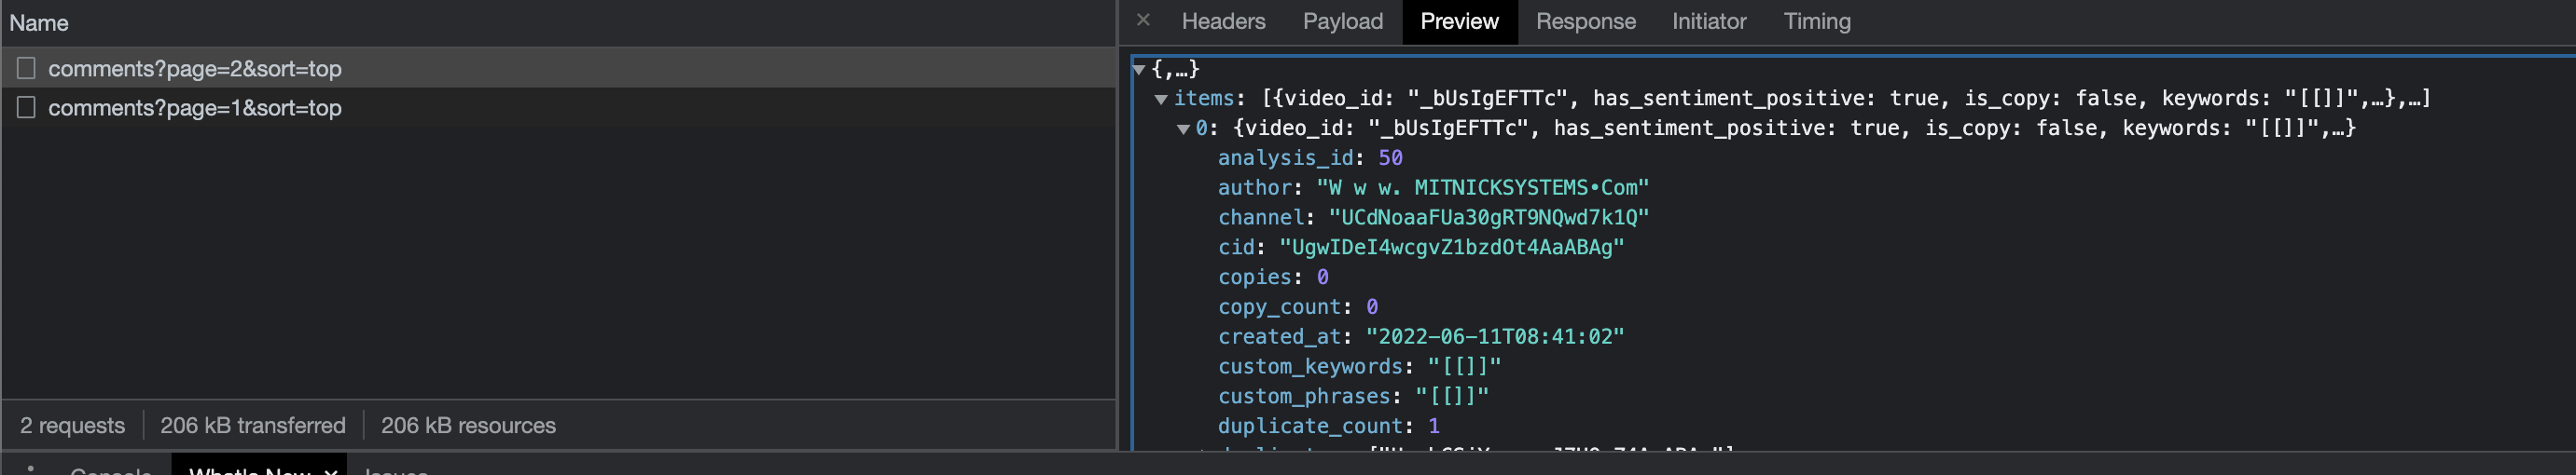Show the Timing tab
This screenshot has width=2576, height=475.
click(x=1817, y=20)
